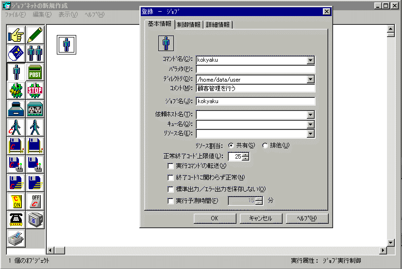Click vertical scrollbar up arrow
Screen dimensions: 402x269
(390, 29)
